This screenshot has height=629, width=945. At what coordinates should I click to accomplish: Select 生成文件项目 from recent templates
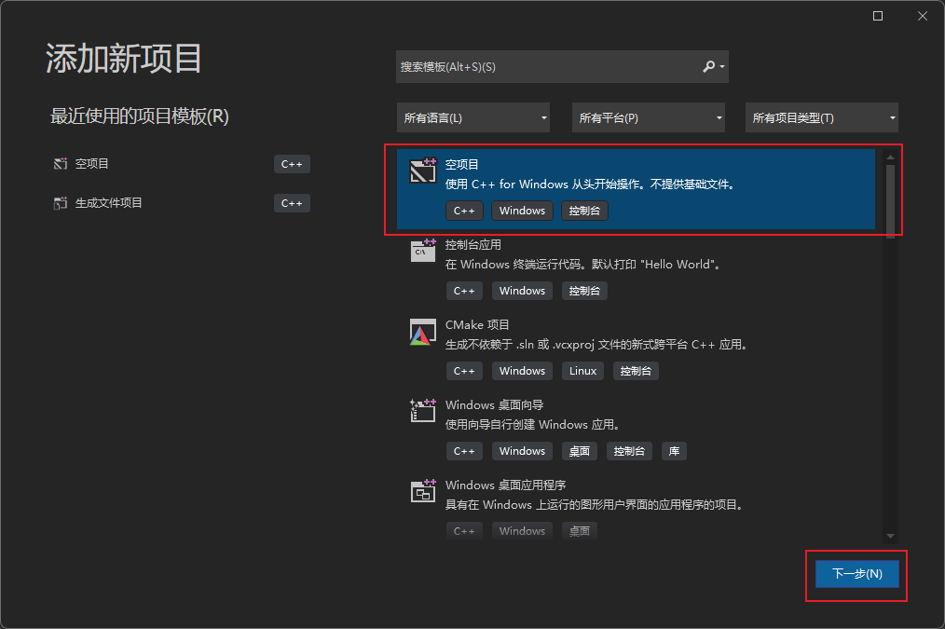pyautogui.click(x=109, y=203)
